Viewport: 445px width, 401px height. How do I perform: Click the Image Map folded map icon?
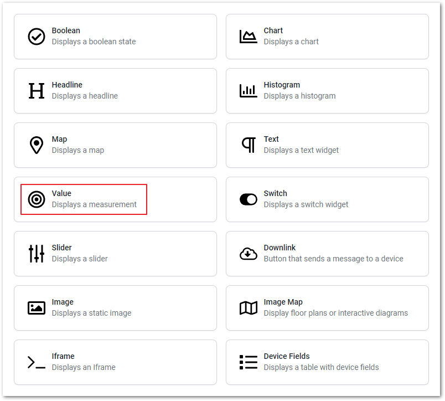[249, 308]
